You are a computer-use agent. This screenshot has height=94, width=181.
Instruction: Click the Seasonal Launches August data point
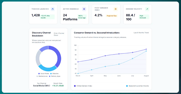click(x=146, y=51)
